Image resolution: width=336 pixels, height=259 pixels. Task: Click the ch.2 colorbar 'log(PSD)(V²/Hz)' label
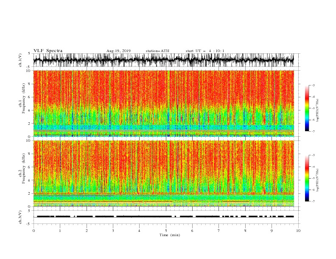tap(317, 180)
